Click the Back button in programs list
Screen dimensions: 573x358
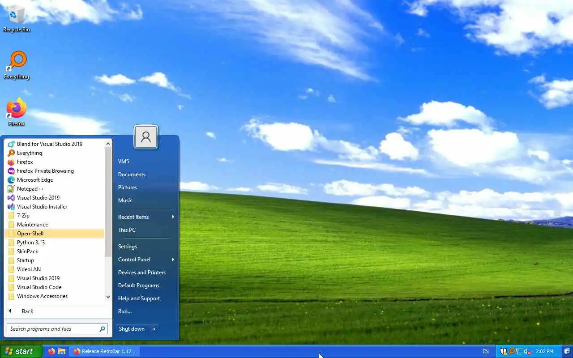(58, 311)
